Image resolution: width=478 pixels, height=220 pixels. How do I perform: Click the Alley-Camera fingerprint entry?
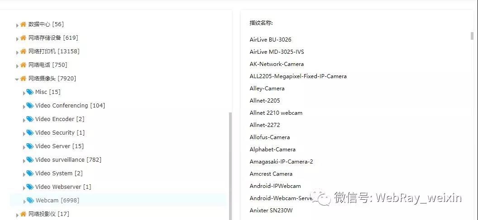(267, 88)
